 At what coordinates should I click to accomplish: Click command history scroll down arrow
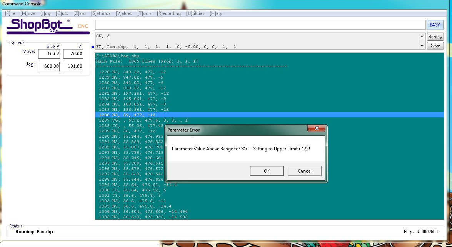(422, 46)
